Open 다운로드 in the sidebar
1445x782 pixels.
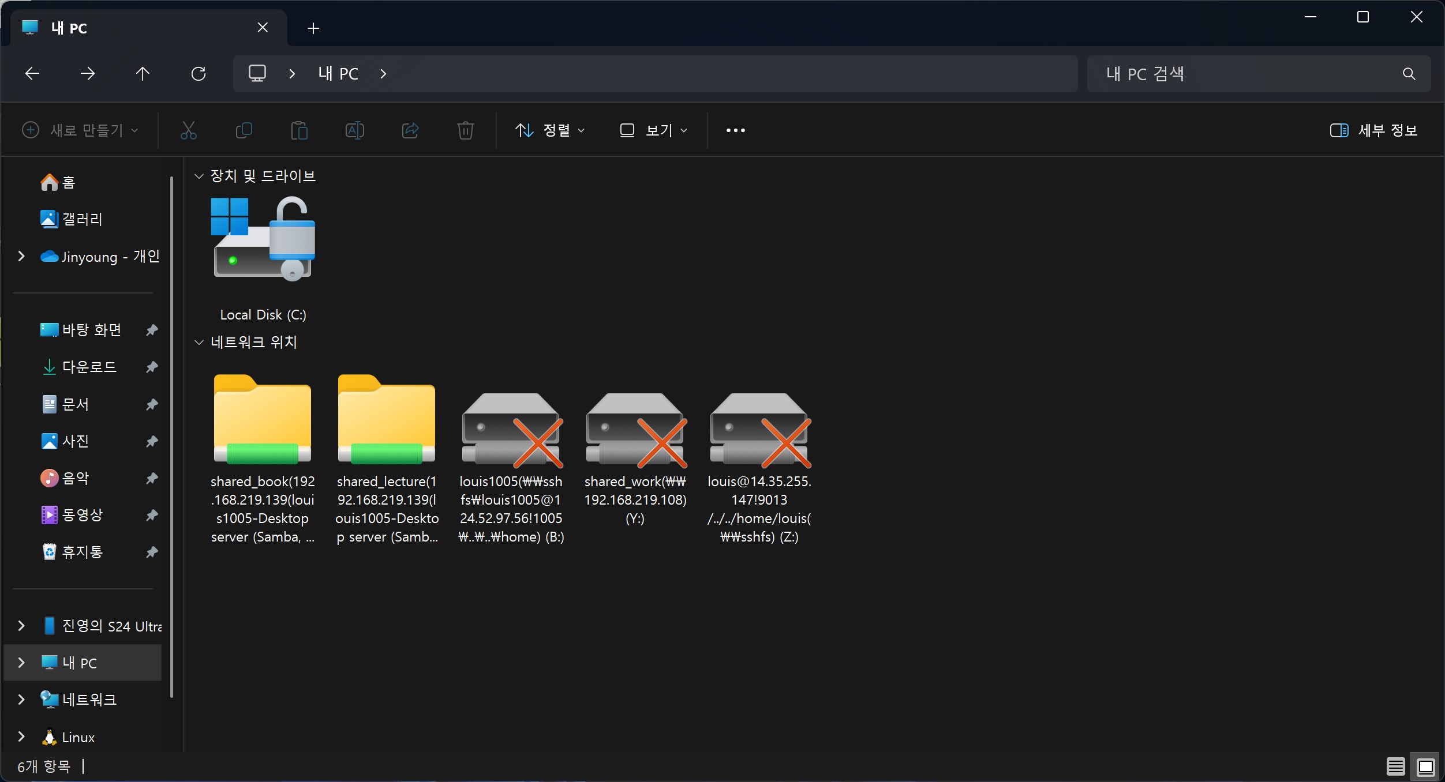(x=89, y=367)
